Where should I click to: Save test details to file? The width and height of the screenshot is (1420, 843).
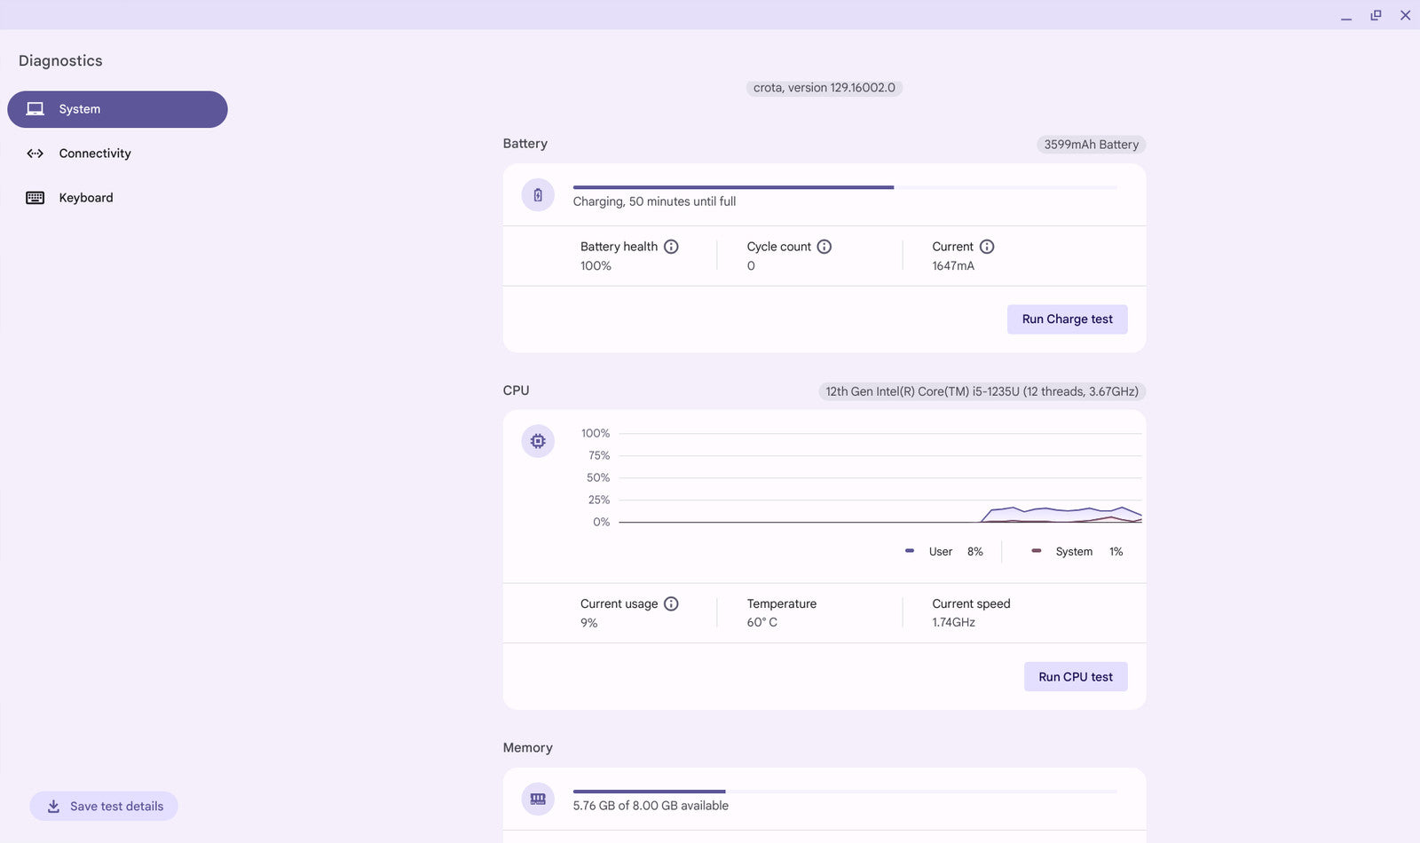(x=104, y=807)
